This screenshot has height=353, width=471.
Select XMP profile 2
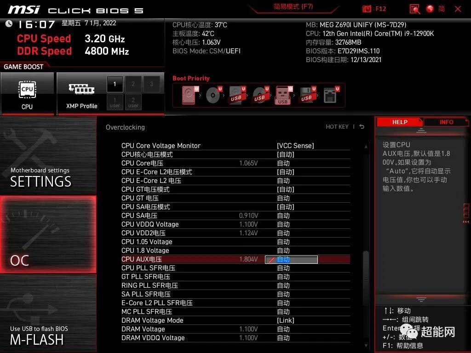coord(133,84)
